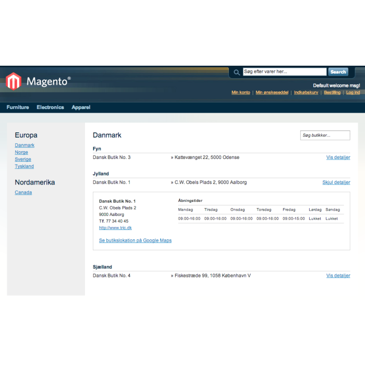Open Min ønskeseddel wishlist link
The height and width of the screenshot is (365, 365).
[272, 92]
